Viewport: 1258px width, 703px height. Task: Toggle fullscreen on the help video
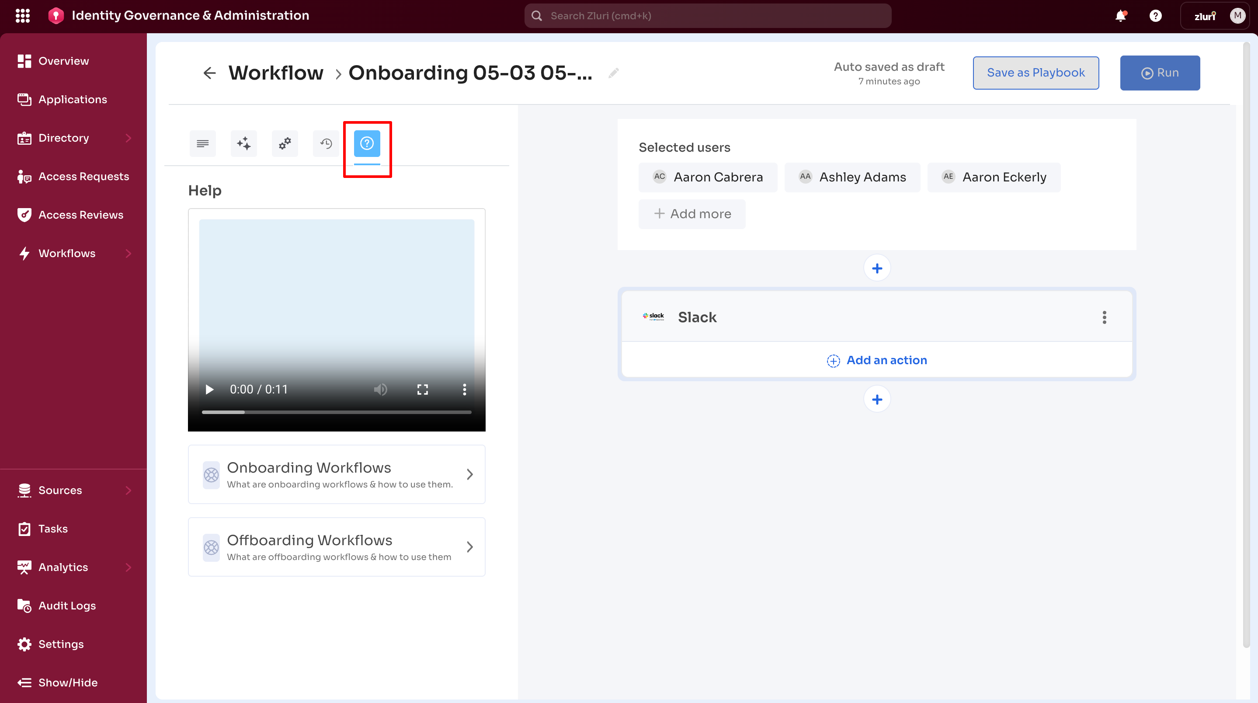click(x=422, y=390)
